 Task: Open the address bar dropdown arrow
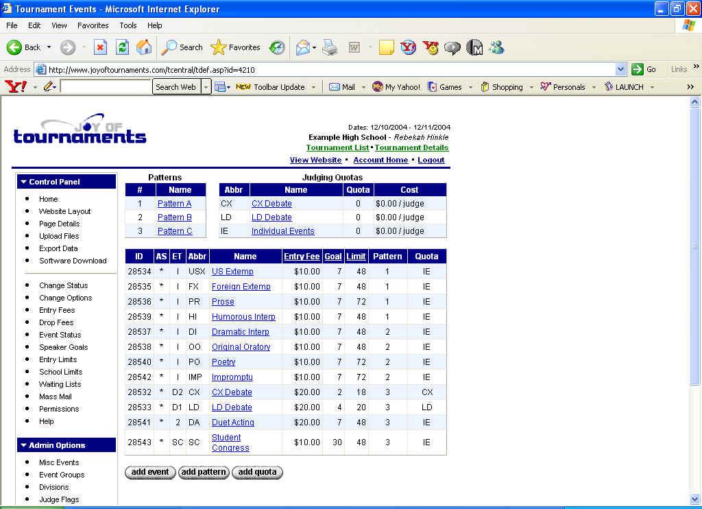click(620, 69)
